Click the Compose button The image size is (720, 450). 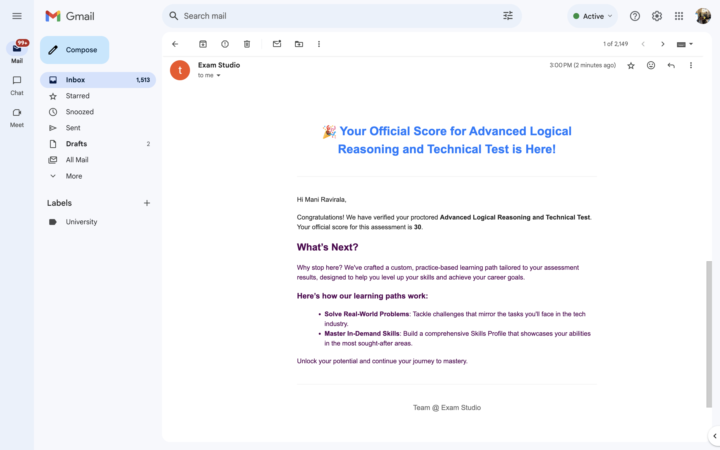point(75,50)
